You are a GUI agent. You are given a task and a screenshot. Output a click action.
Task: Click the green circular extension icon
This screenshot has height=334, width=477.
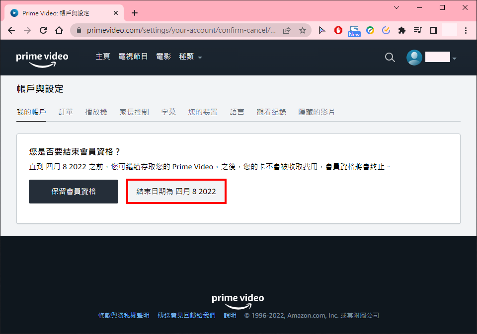pyautogui.click(x=370, y=30)
